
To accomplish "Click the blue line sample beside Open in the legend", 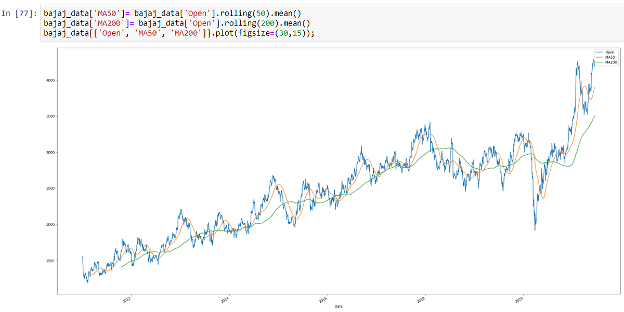I will [599, 52].
